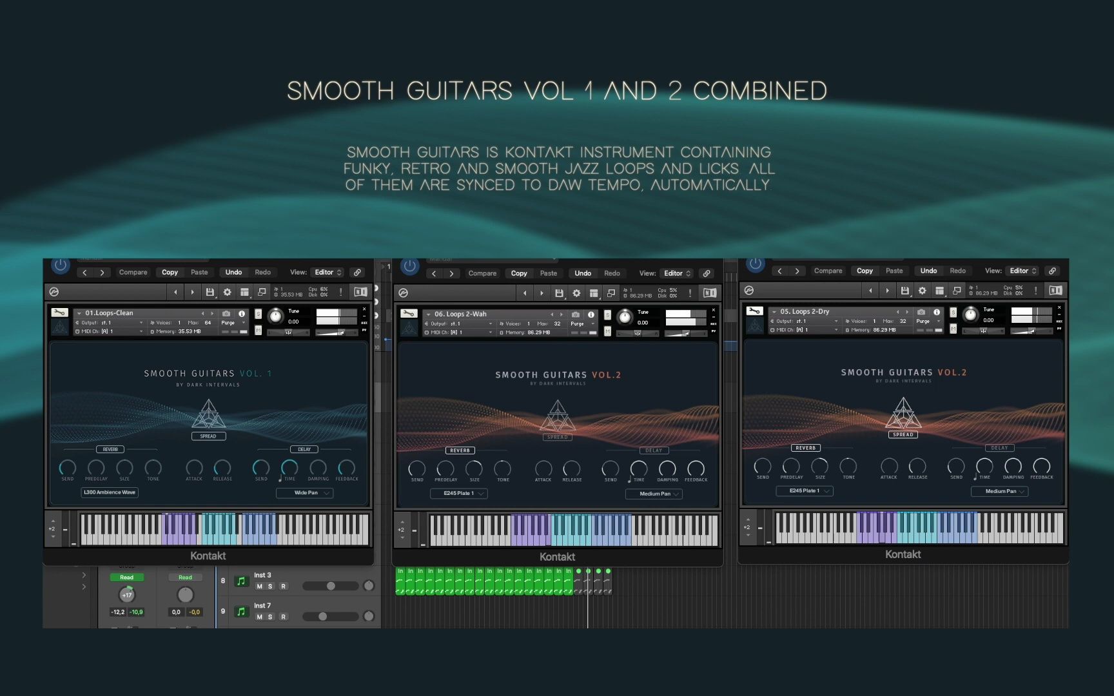Switch the Read automation mode on Inst 3
Screen dimensions: 1114x696
pyautogui.click(x=127, y=577)
